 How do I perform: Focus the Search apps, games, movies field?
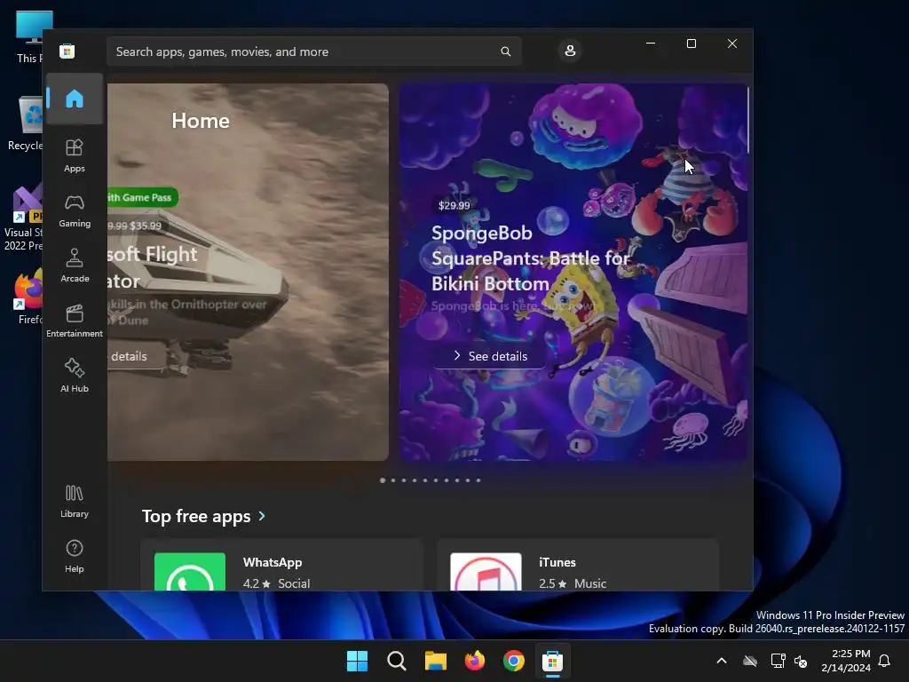(313, 52)
